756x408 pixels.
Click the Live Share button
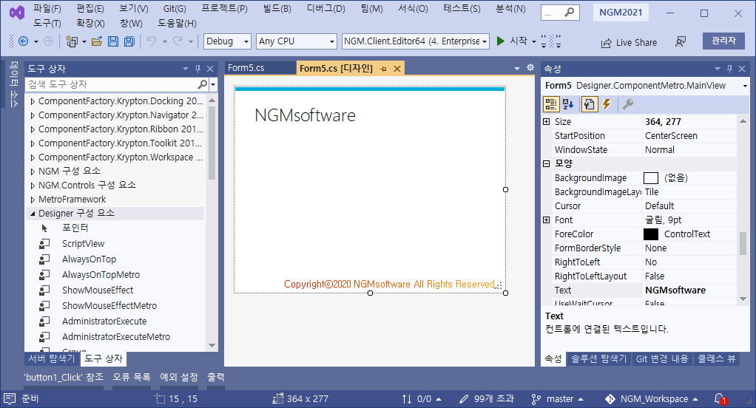pos(630,42)
